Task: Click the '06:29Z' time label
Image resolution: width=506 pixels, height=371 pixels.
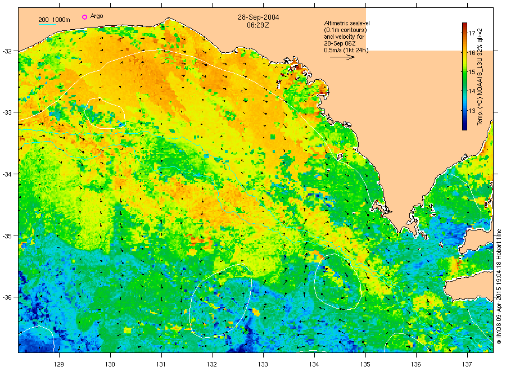Action: click(258, 25)
